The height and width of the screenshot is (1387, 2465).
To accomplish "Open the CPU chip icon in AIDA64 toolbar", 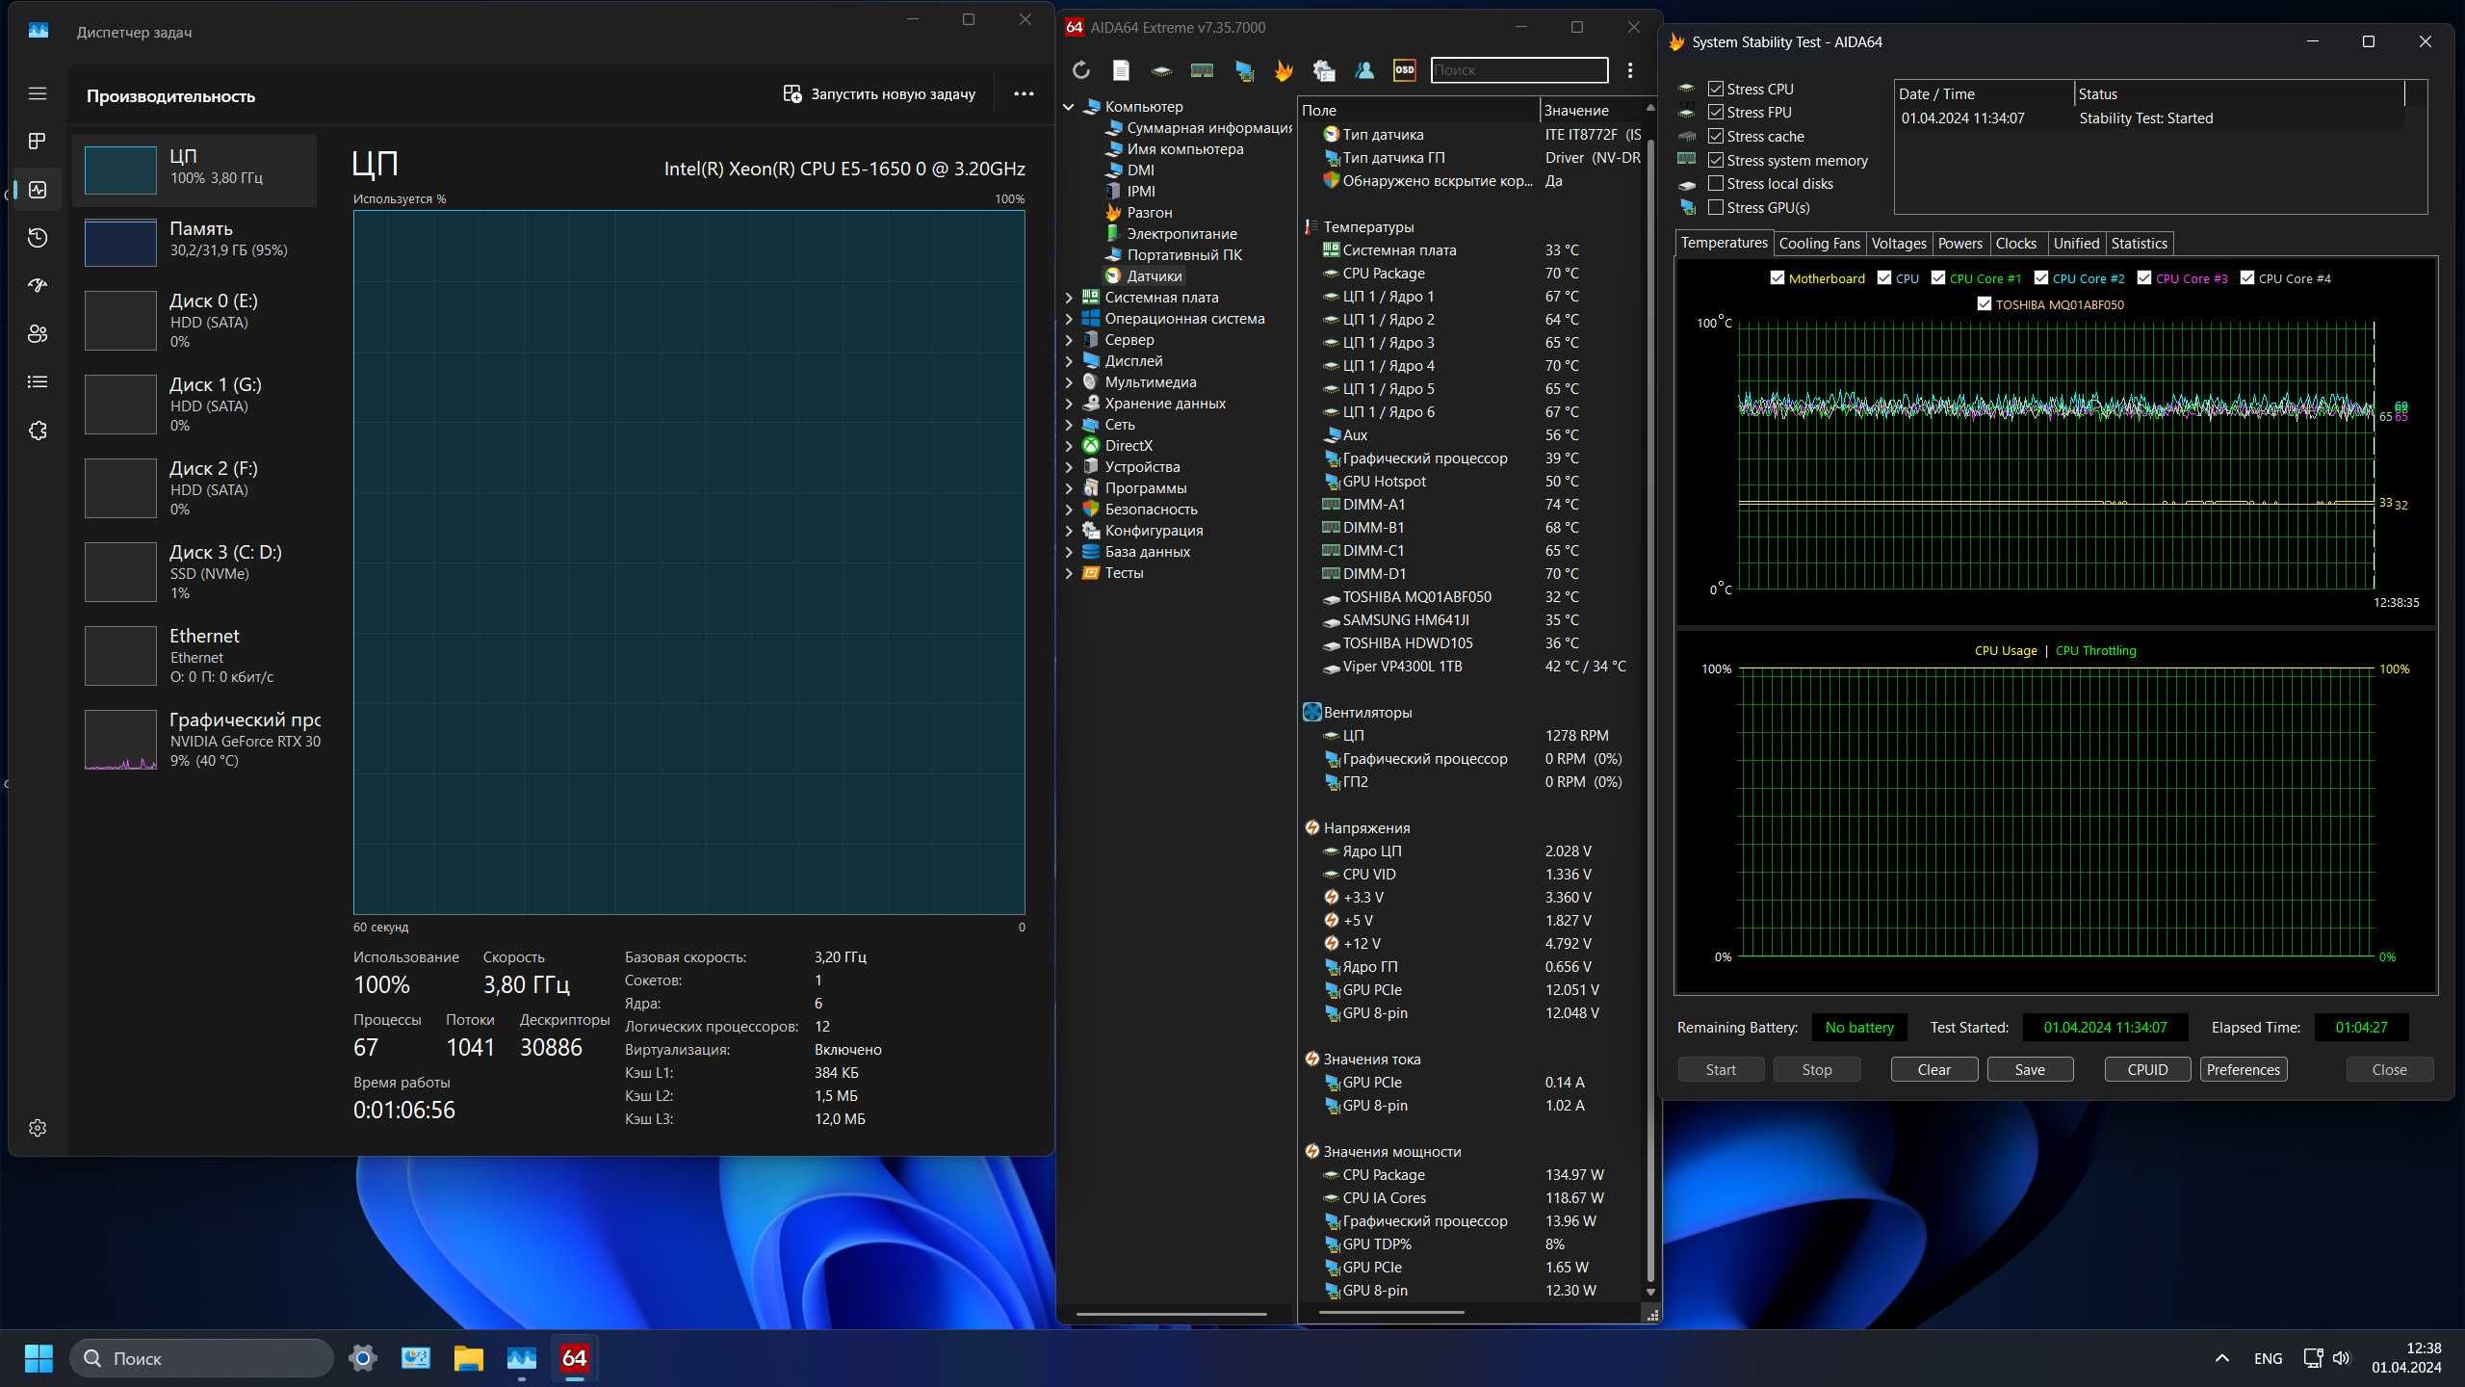I will pos(1161,70).
